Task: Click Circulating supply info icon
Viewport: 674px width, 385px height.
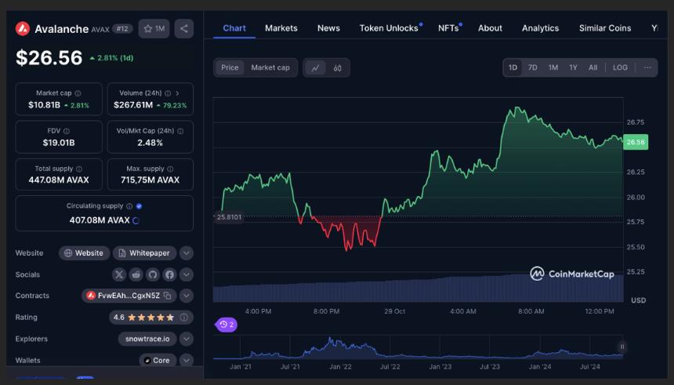Action: tap(129, 206)
